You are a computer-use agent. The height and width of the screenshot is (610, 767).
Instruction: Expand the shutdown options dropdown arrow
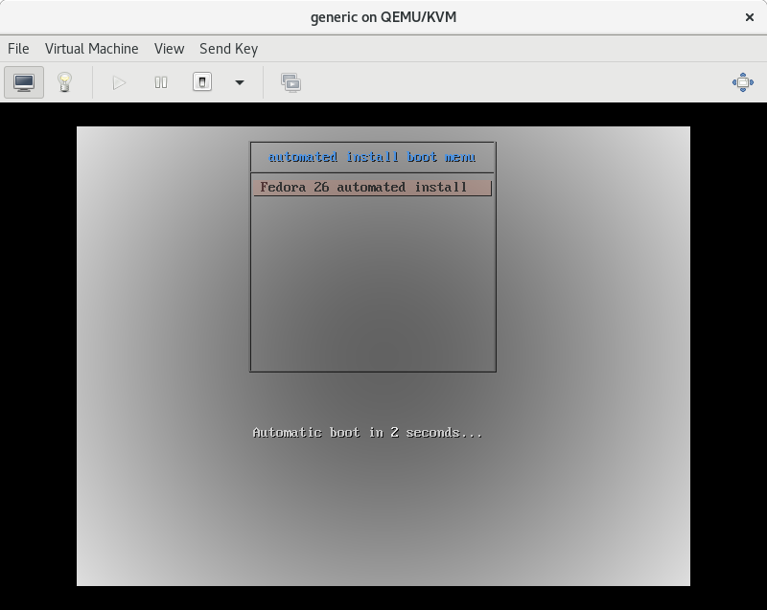click(x=239, y=82)
